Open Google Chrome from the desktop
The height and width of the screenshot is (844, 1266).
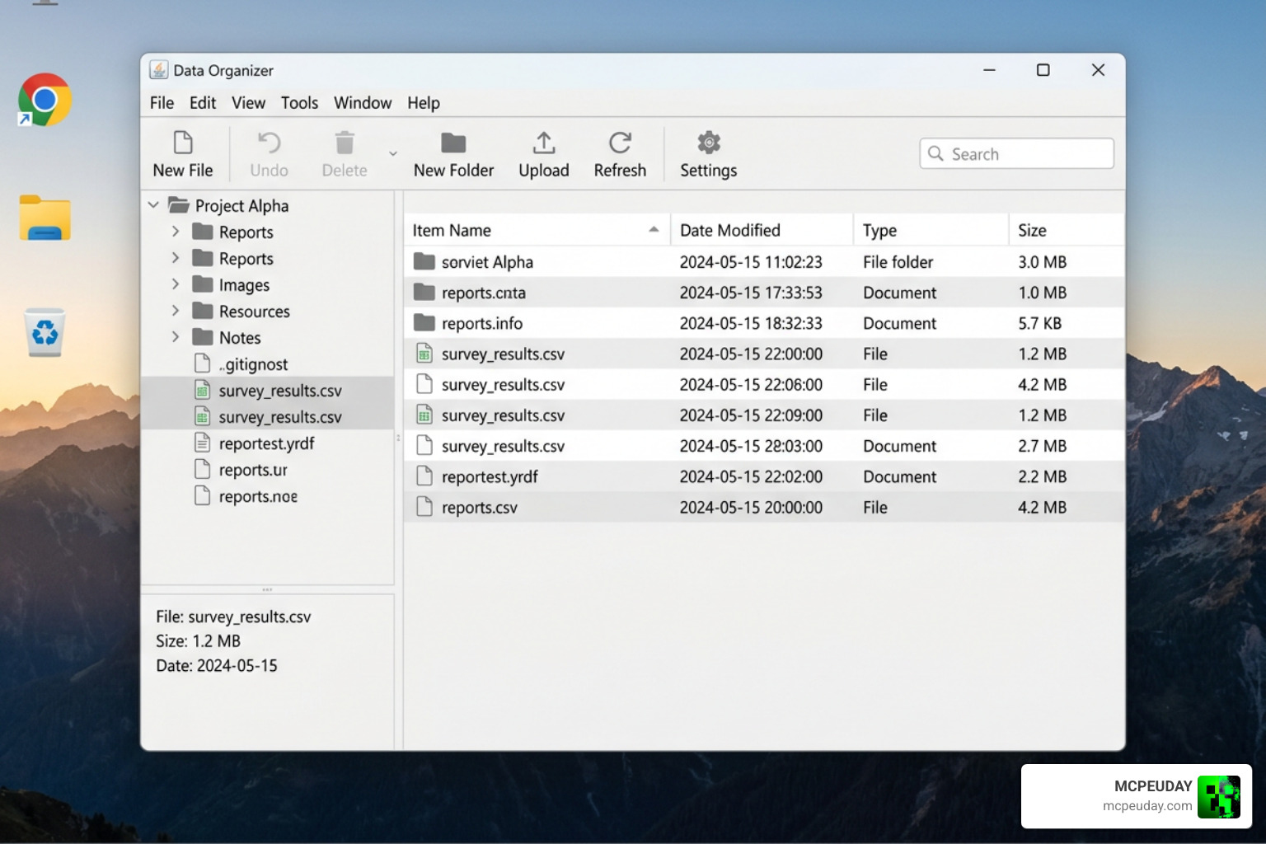45,100
